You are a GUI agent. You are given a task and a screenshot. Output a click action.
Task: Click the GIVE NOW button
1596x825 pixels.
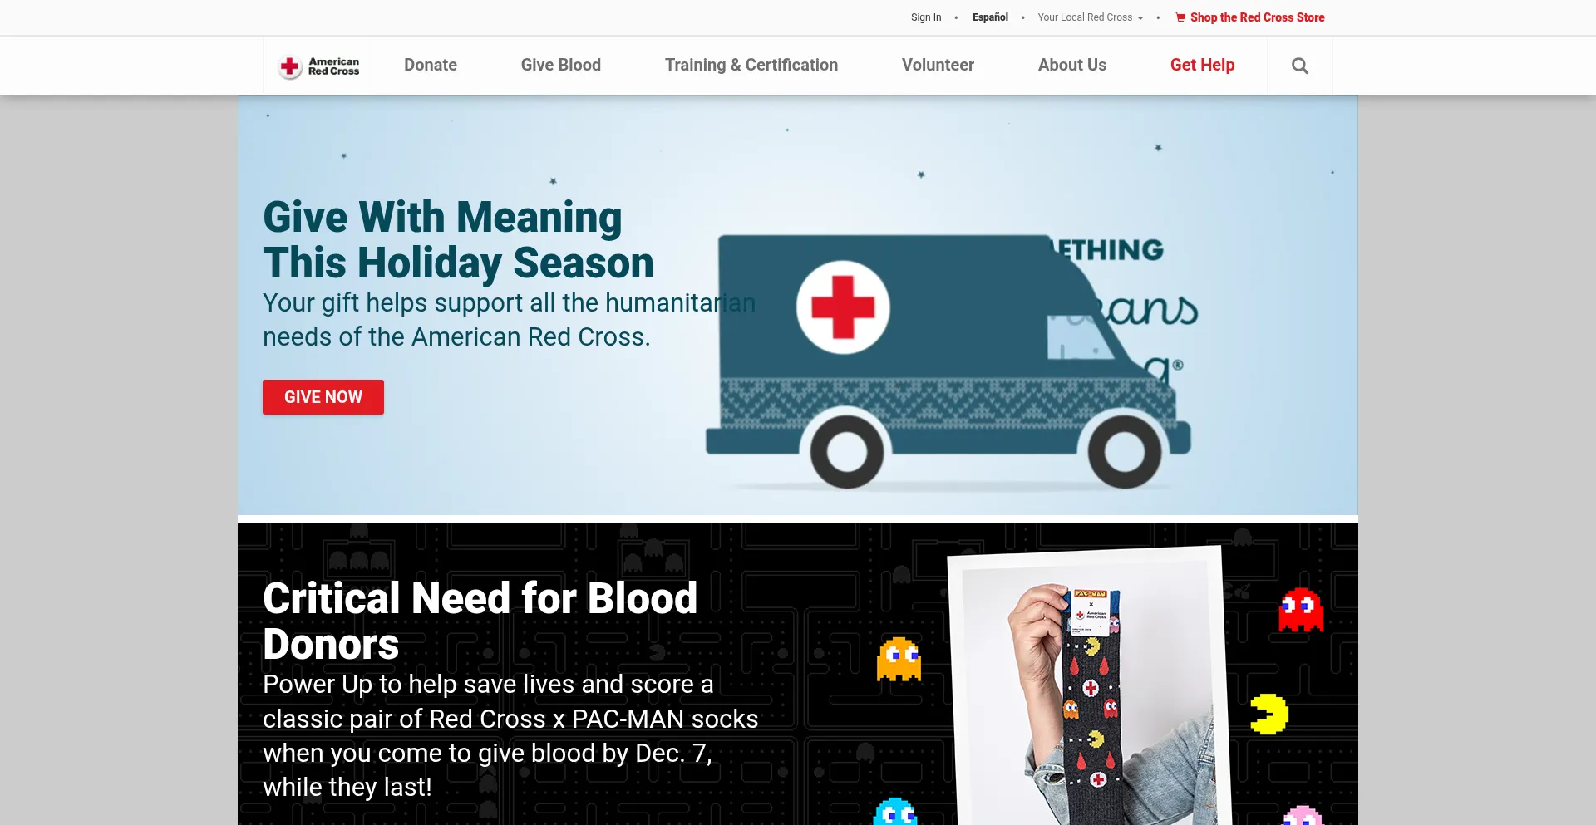point(323,397)
